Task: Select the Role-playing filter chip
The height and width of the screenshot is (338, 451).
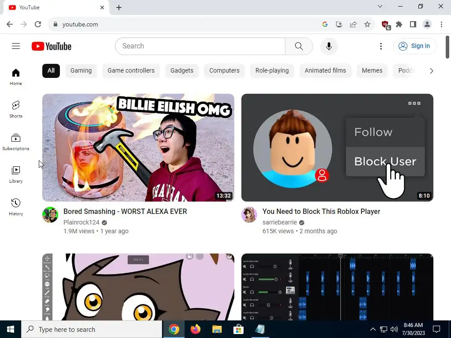Action: pos(272,71)
